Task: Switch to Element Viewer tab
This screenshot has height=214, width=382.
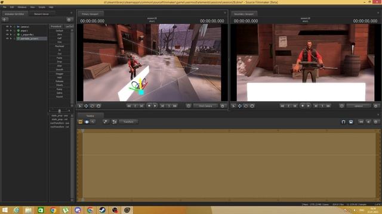Action: [x=41, y=14]
